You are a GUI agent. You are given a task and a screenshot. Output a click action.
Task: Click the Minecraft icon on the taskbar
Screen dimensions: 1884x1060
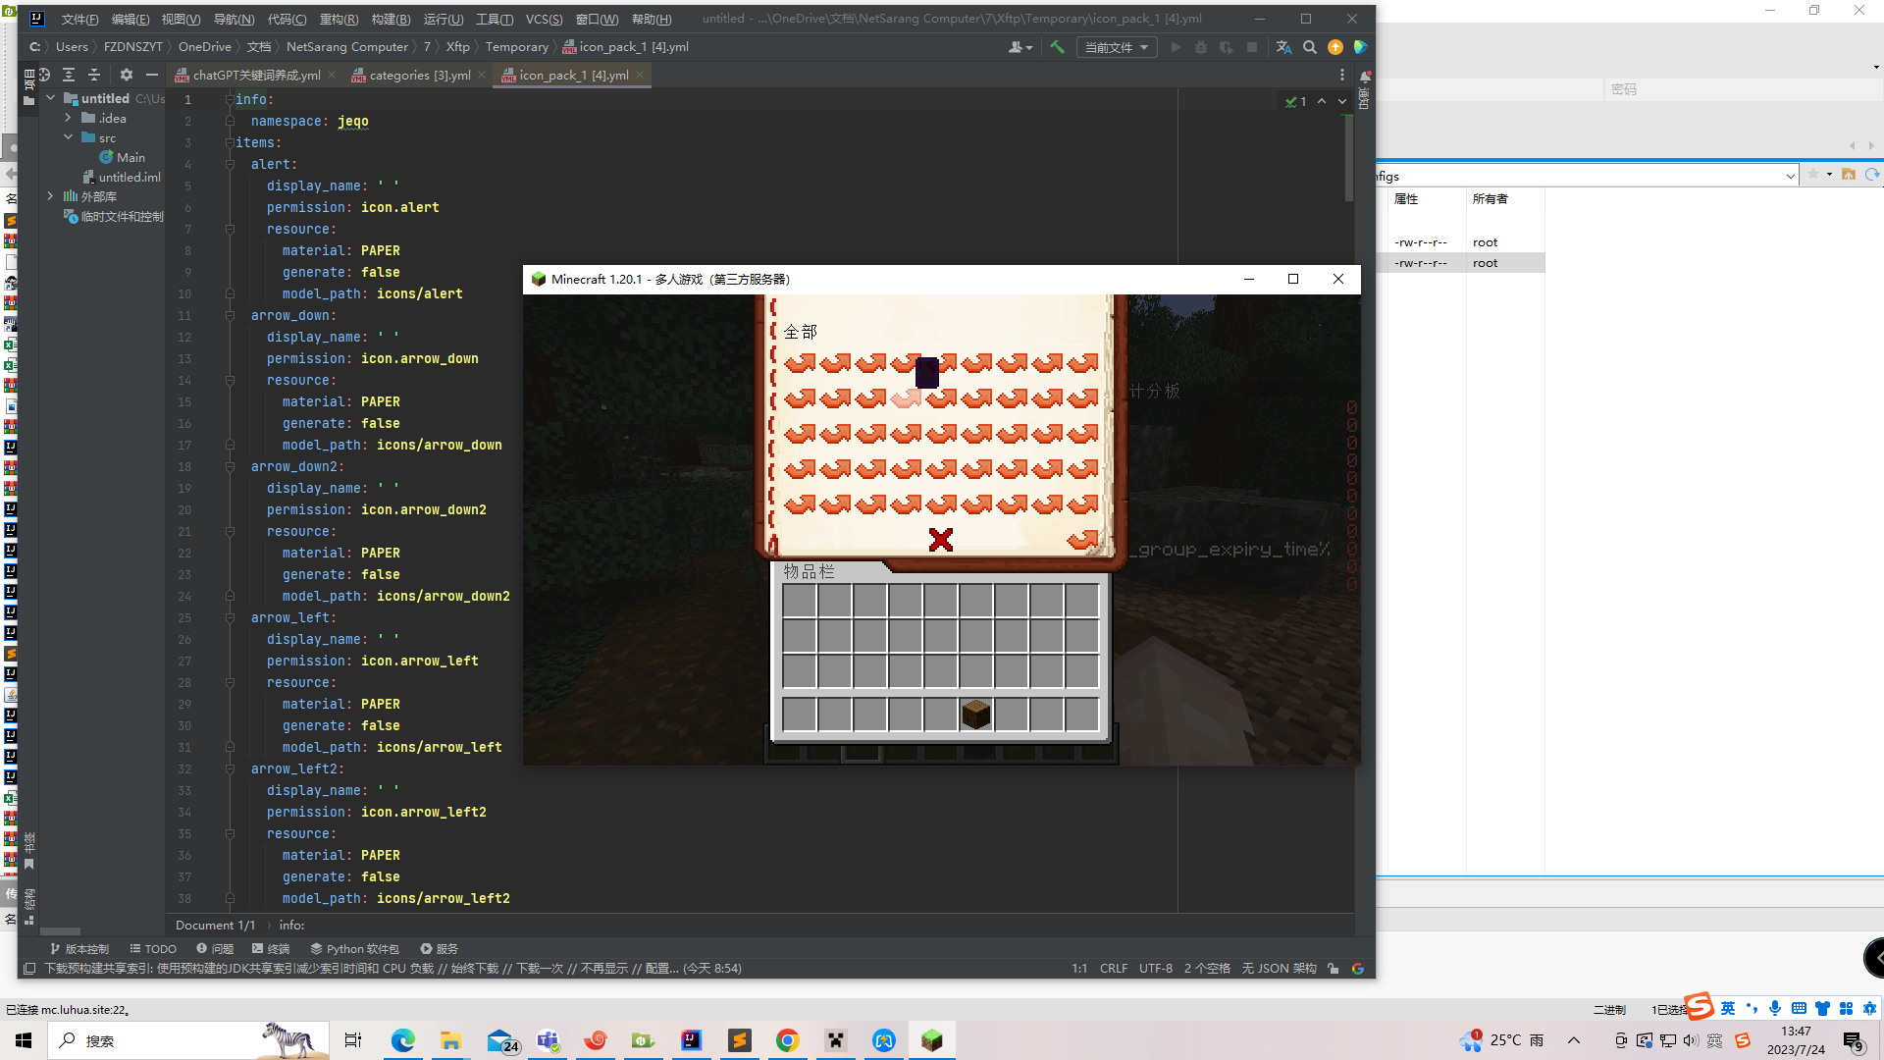point(931,1040)
